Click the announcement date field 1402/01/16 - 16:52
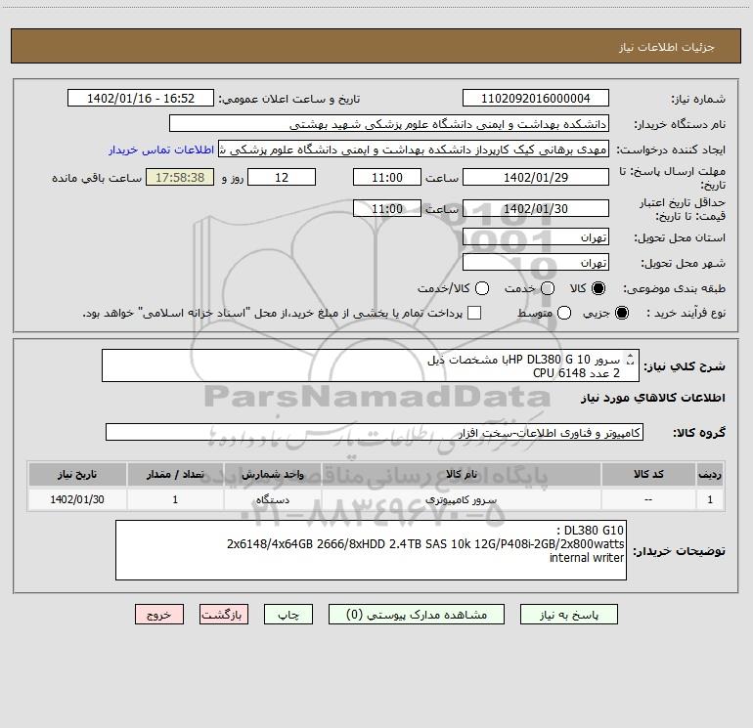The height and width of the screenshot is (728, 753). click(x=141, y=98)
